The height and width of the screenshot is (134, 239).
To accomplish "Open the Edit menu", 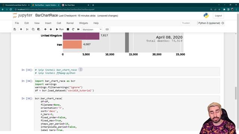I will 27,23.
